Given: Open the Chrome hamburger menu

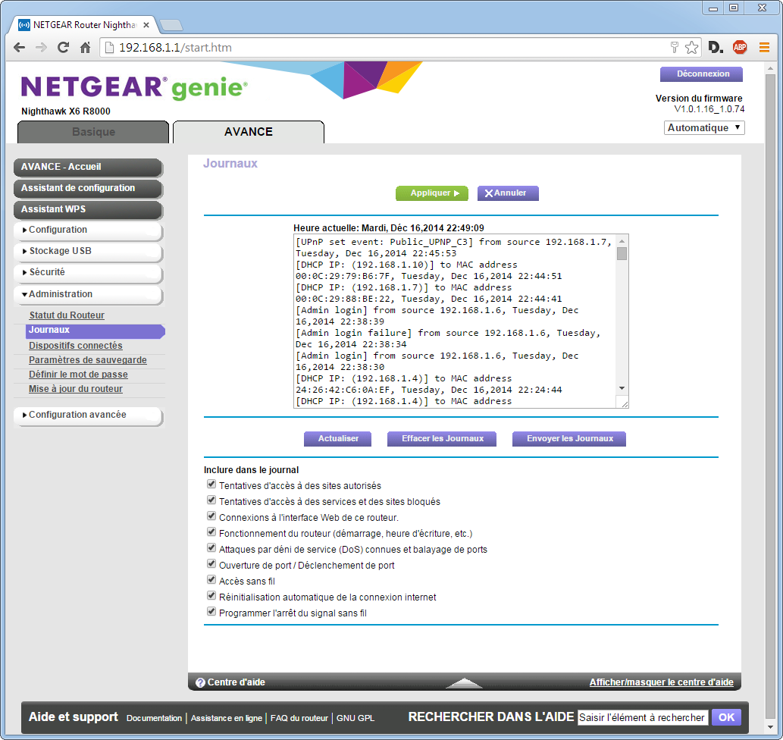Looking at the screenshot, I should coord(764,48).
